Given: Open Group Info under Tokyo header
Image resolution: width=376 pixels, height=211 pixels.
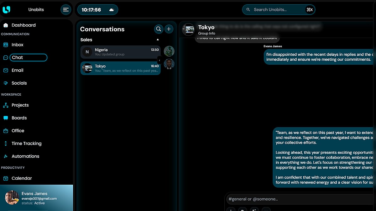Looking at the screenshot, I should (206, 33).
